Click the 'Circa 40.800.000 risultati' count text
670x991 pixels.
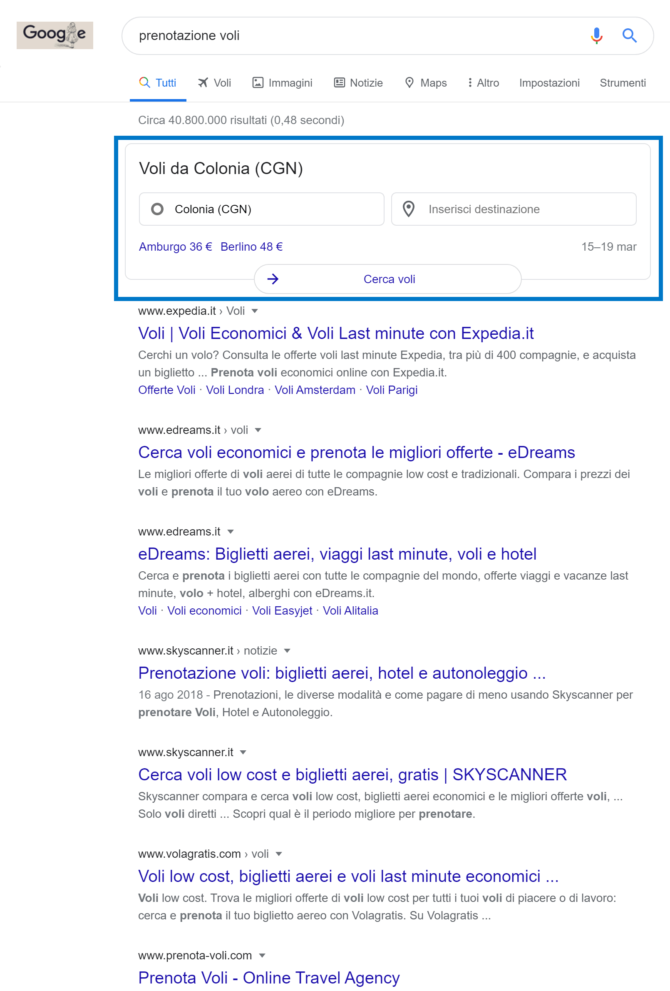point(241,120)
